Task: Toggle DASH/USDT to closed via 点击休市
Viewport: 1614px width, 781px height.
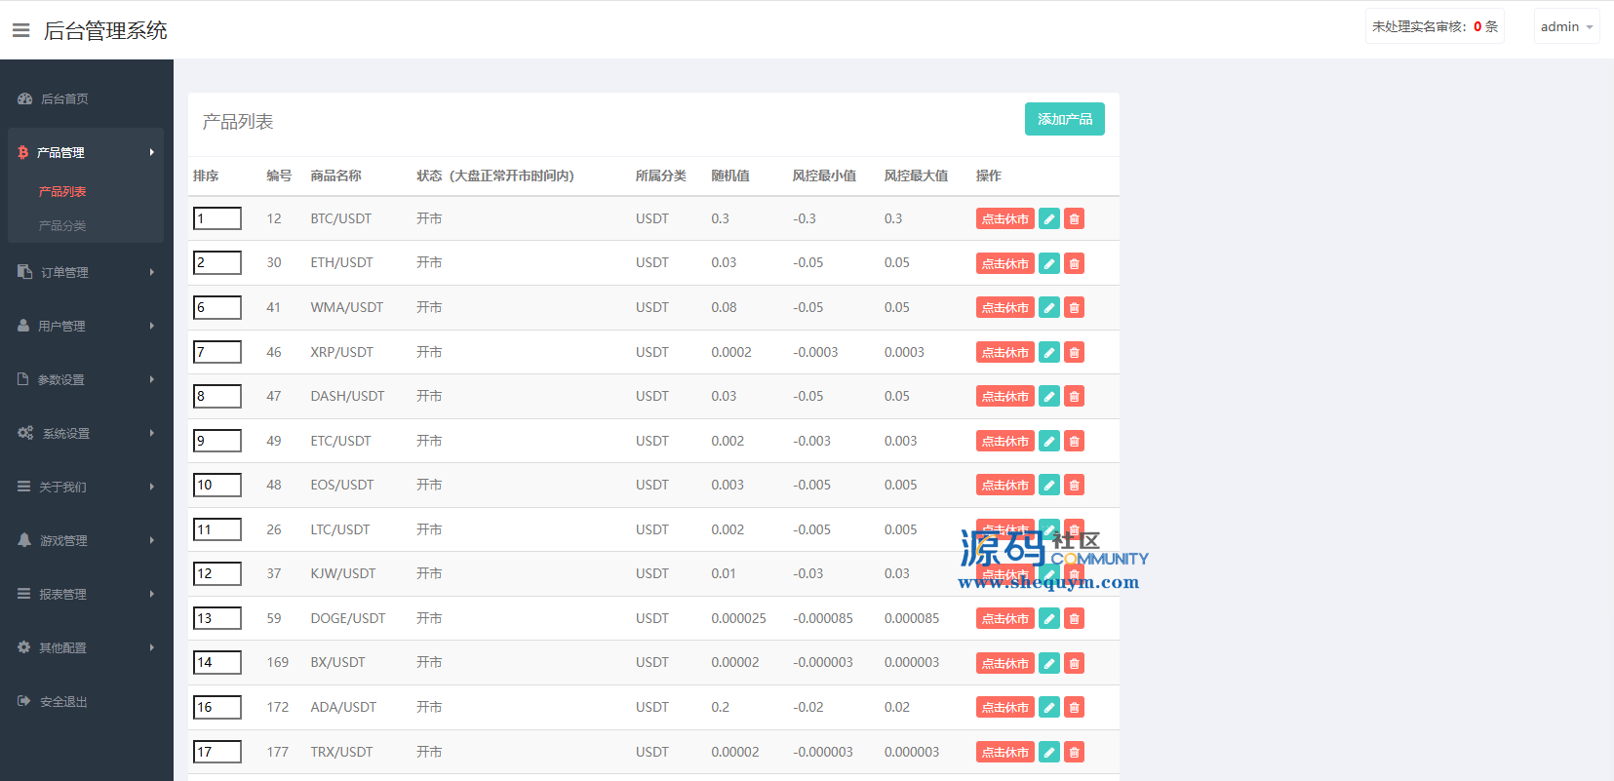Action: point(1004,397)
